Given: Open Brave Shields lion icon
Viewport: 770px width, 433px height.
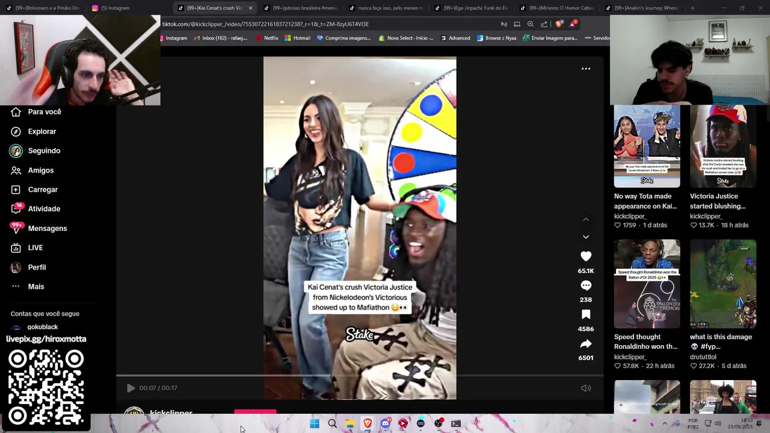Looking at the screenshot, I should click(559, 24).
